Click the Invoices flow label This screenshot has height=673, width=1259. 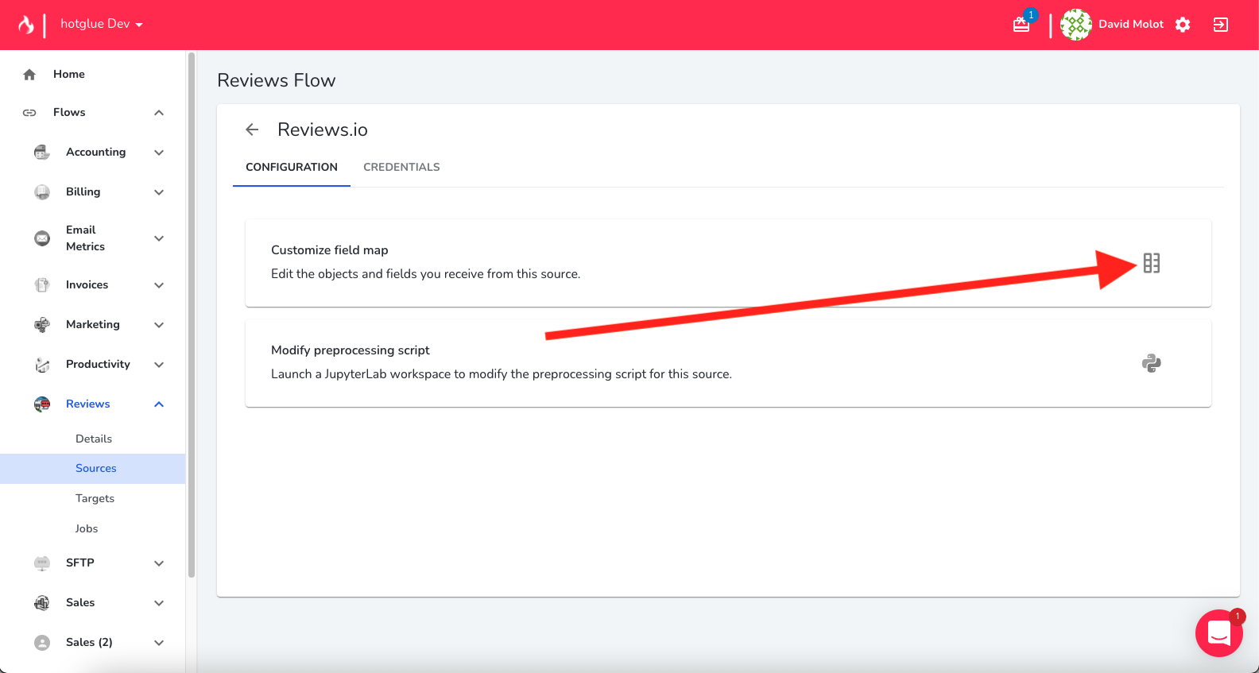(87, 284)
